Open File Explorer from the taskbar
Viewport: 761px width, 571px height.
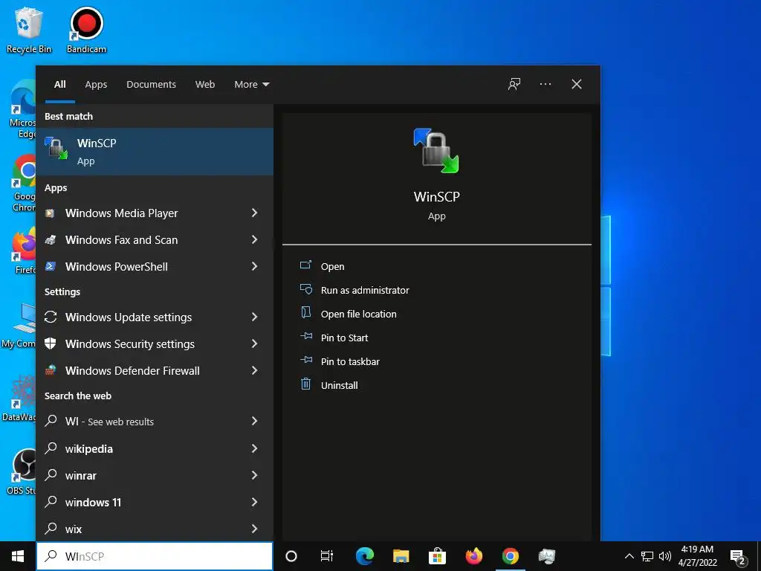click(x=401, y=556)
